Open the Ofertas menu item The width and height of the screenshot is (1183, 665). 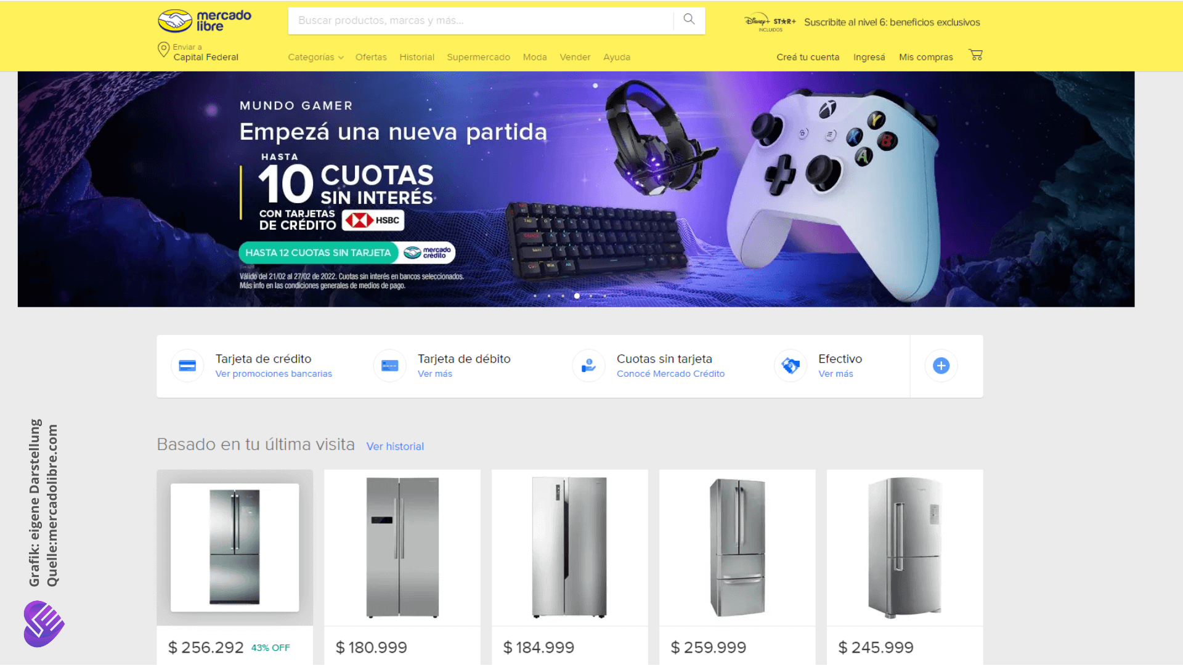371,57
